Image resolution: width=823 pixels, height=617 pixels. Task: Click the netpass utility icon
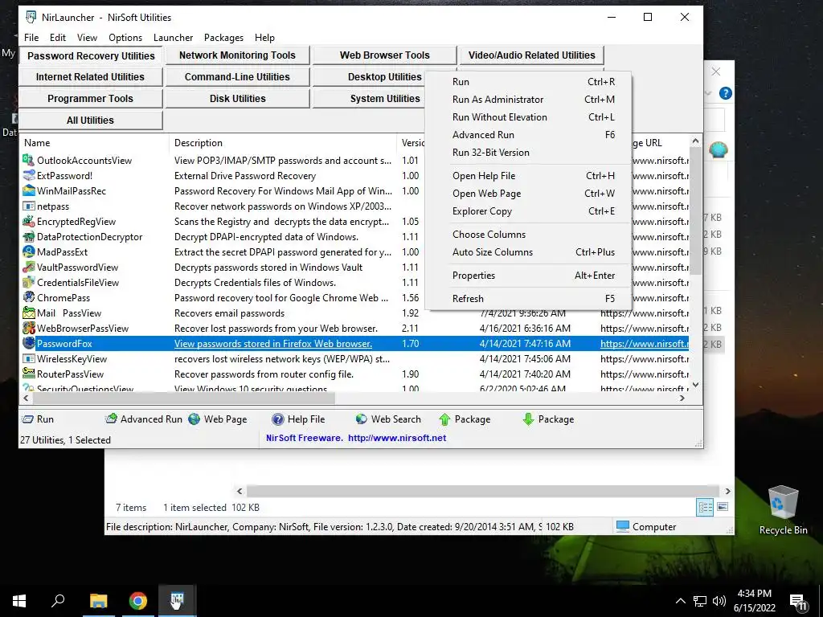[x=28, y=206]
